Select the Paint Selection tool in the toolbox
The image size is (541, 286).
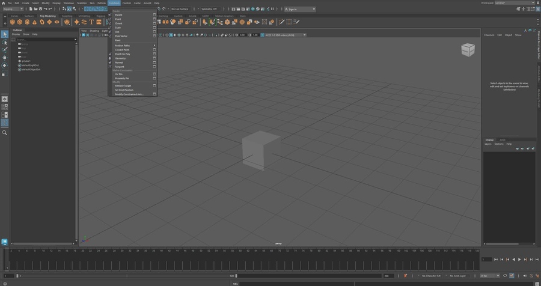click(x=4, y=50)
